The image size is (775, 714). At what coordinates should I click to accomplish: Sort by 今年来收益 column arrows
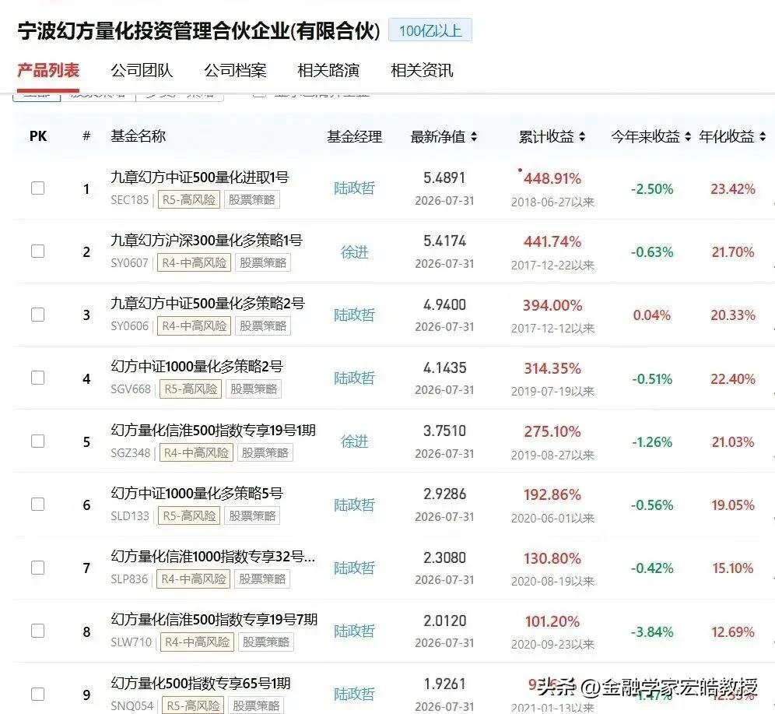pyautogui.click(x=688, y=136)
